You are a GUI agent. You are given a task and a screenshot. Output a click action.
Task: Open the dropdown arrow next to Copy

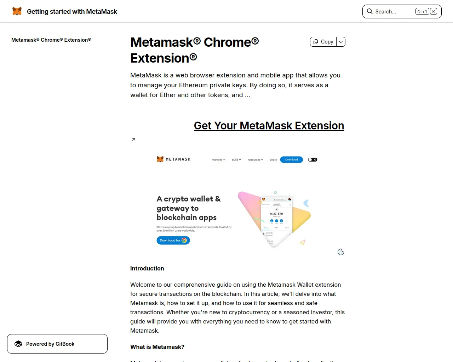[341, 42]
